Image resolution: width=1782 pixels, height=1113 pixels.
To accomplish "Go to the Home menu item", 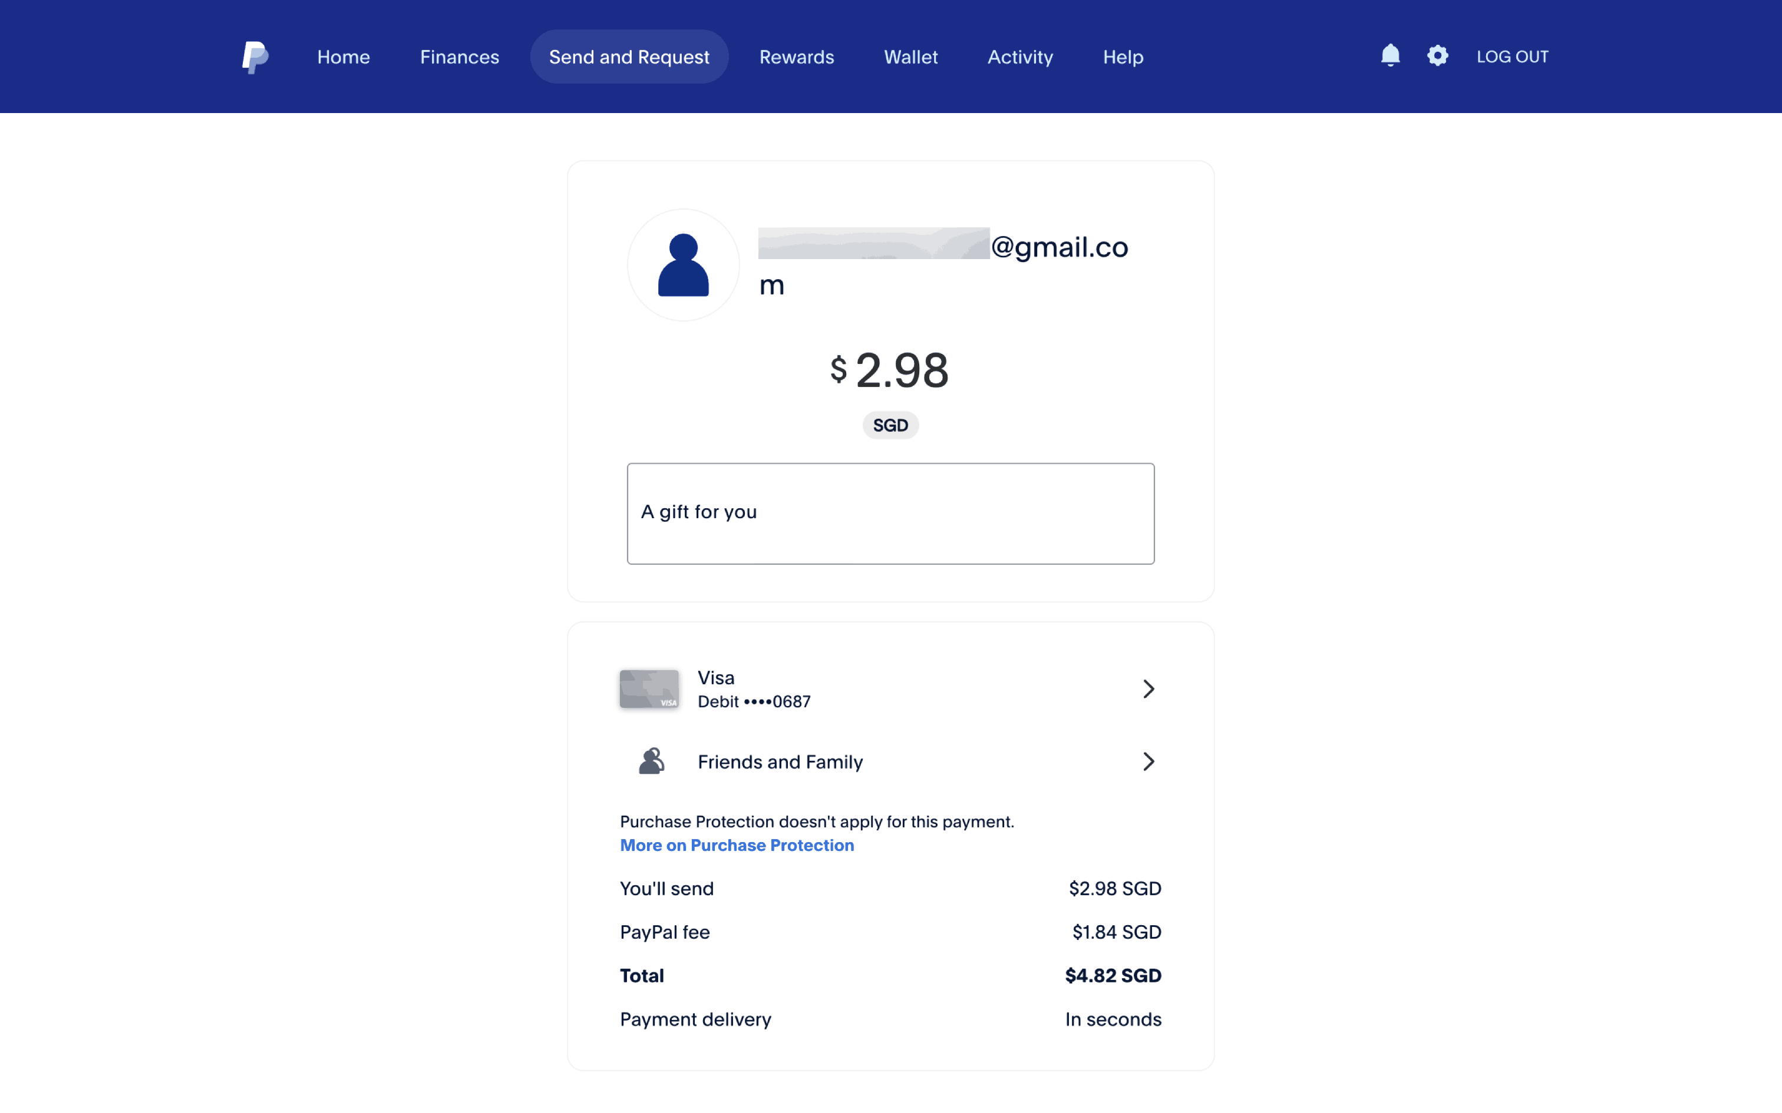I will 343,57.
